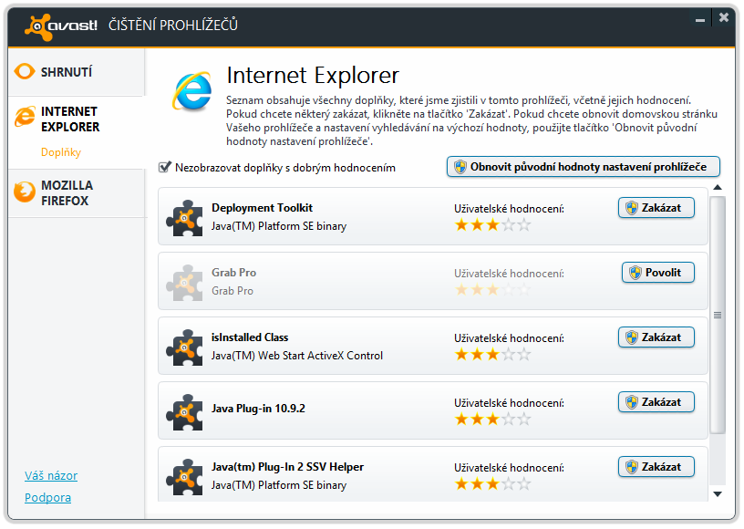Click the large Internet Explorer logo
The width and height of the screenshot is (744, 529).
pyautogui.click(x=192, y=91)
